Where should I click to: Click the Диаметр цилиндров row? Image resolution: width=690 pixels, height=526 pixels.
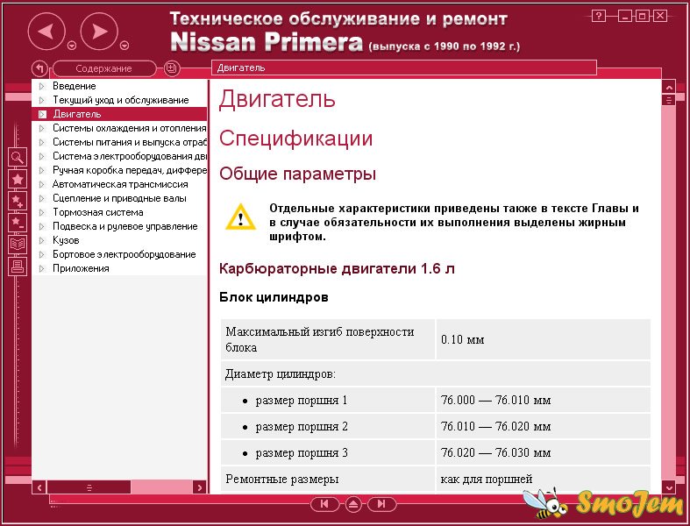point(436,374)
